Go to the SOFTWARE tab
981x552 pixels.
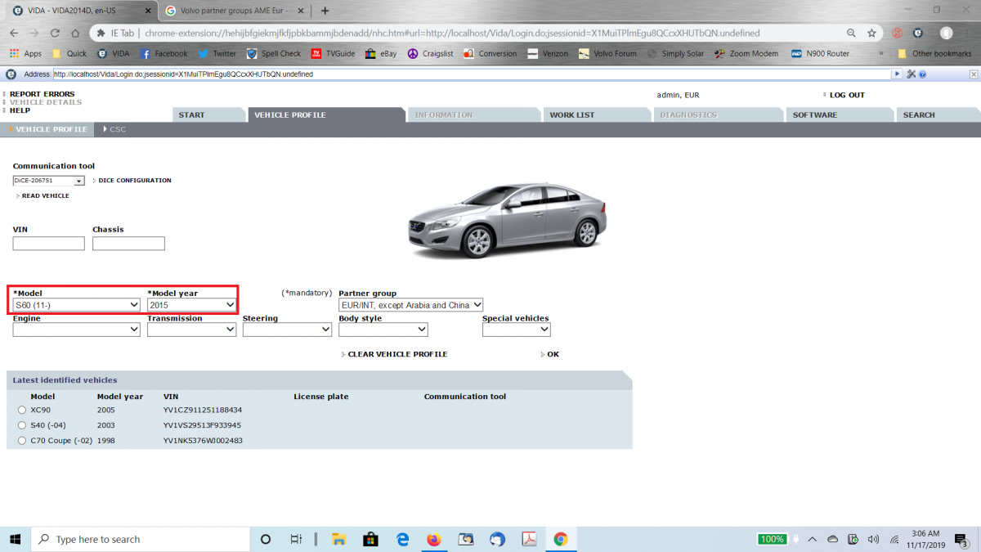click(x=814, y=115)
